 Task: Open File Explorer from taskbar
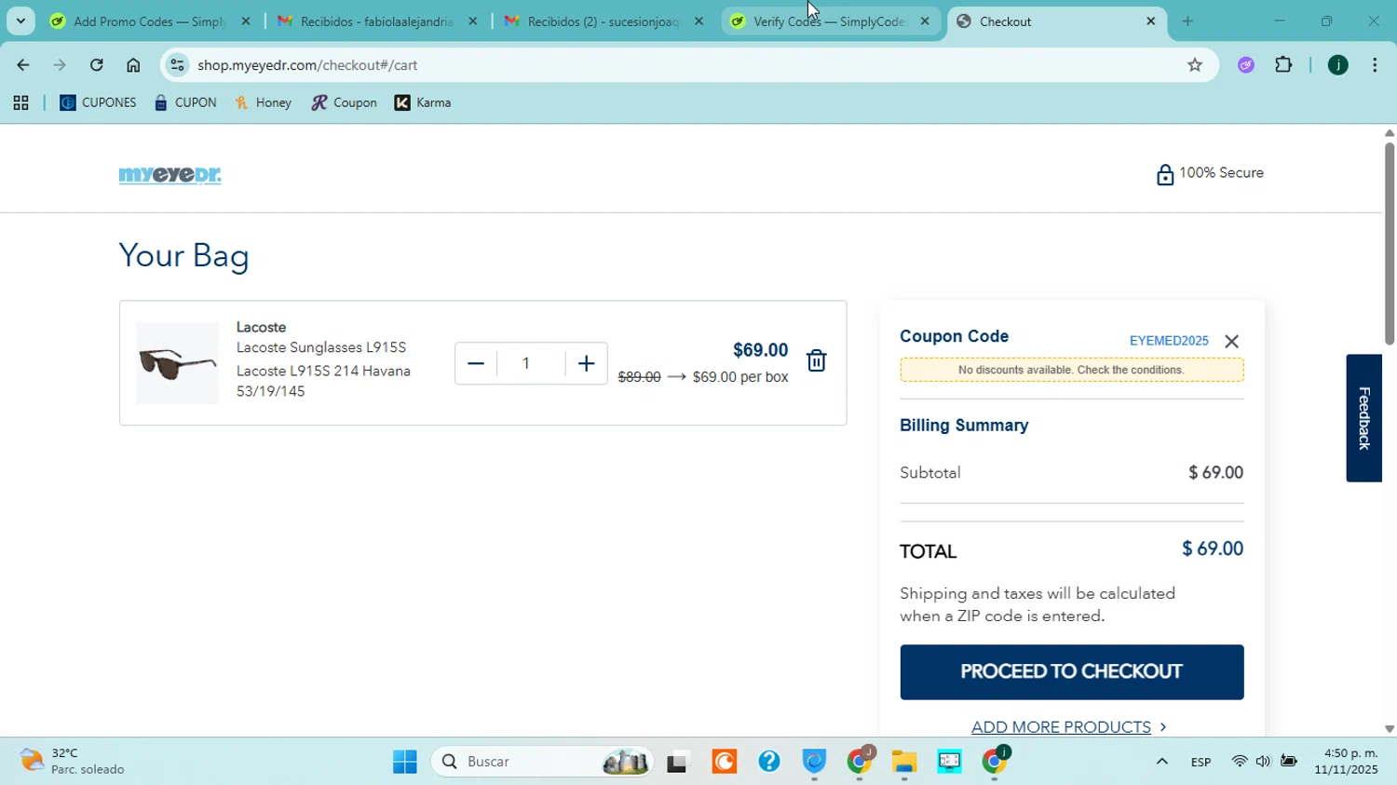point(904,763)
